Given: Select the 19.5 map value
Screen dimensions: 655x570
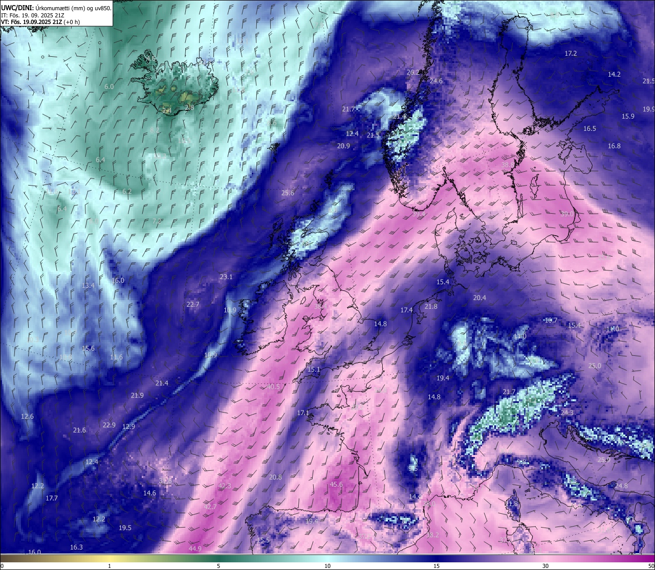Looking at the screenshot, I should coord(125,528).
